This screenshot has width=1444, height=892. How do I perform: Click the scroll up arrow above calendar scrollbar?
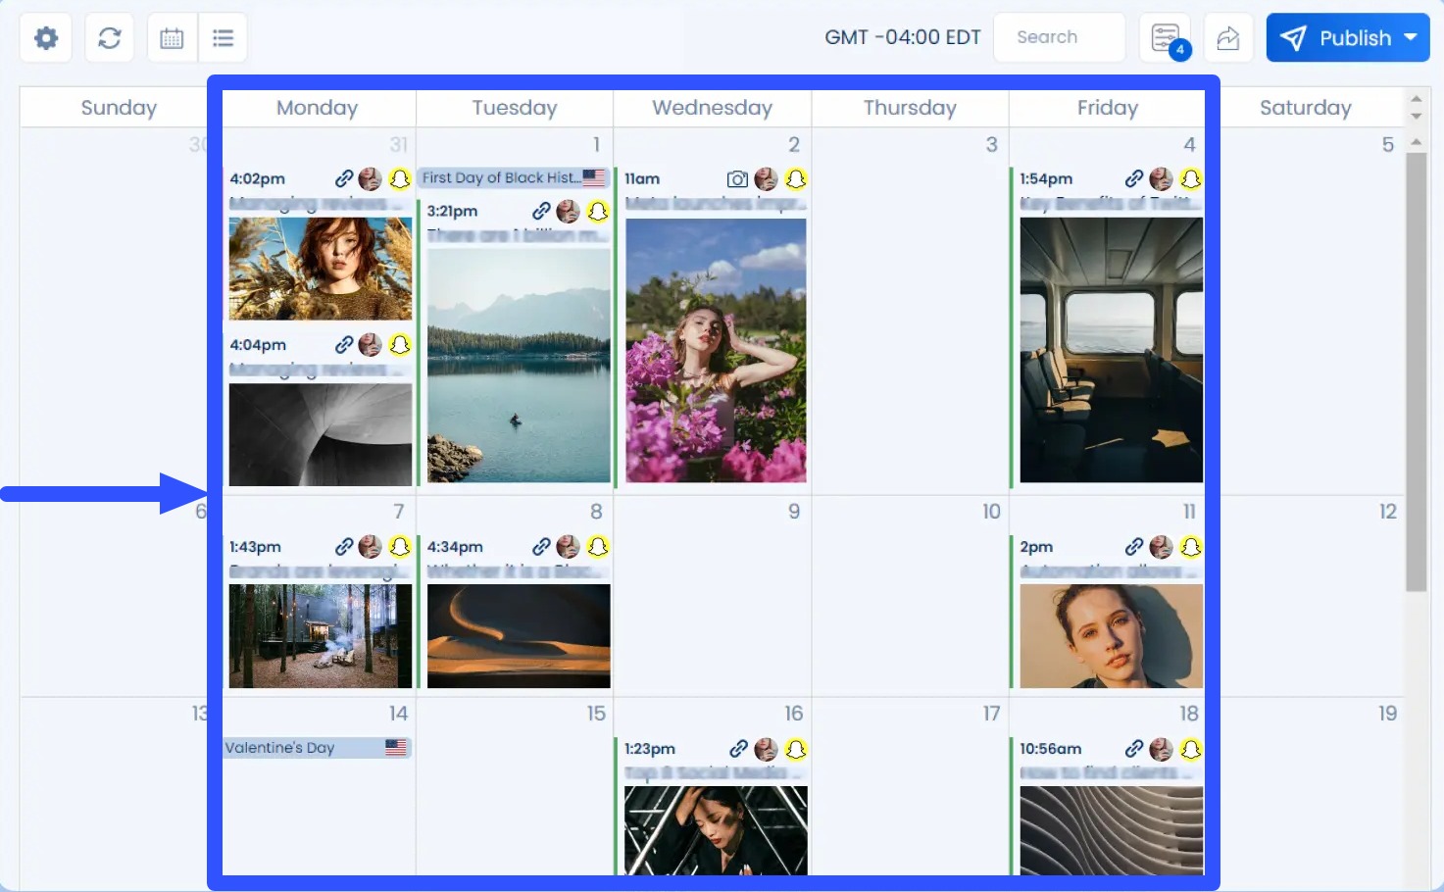click(1416, 142)
